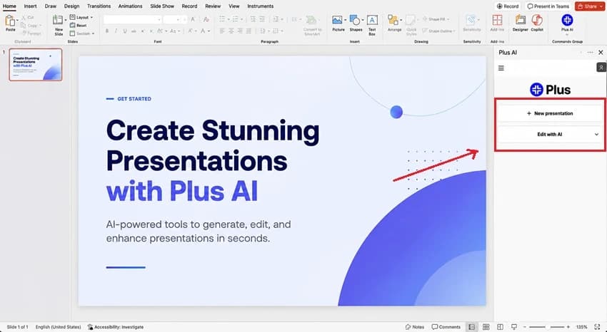Image resolution: width=607 pixels, height=332 pixels.
Task: Click the Clear Formatting icon
Action: click(206, 19)
